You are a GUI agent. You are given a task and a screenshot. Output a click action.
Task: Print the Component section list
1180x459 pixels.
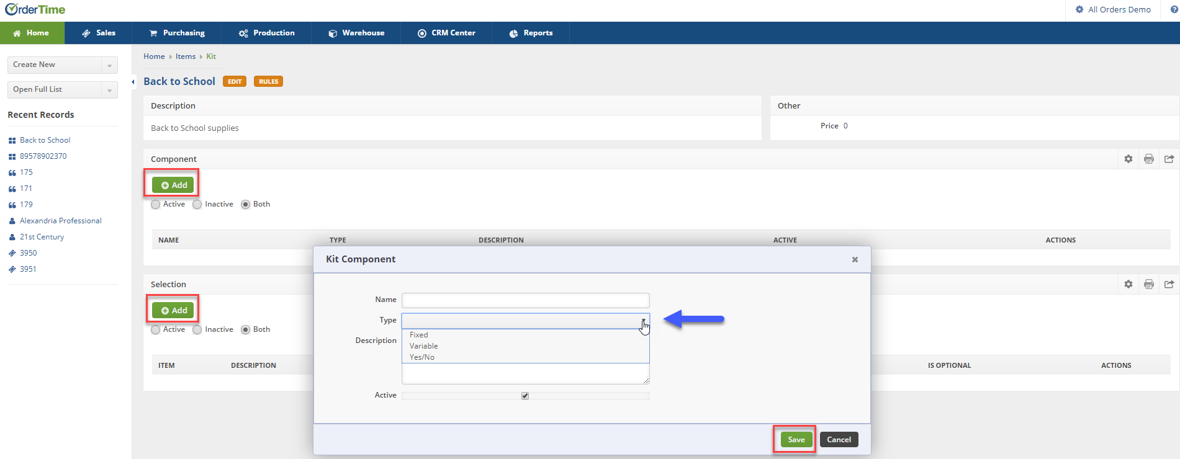1149,159
